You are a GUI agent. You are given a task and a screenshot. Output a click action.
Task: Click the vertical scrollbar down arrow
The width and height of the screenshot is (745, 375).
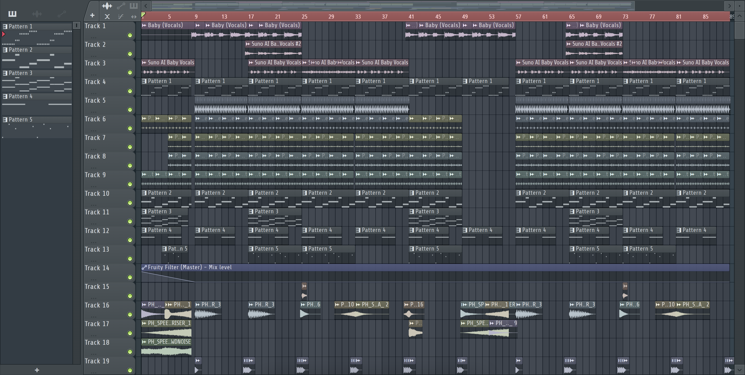(740, 370)
